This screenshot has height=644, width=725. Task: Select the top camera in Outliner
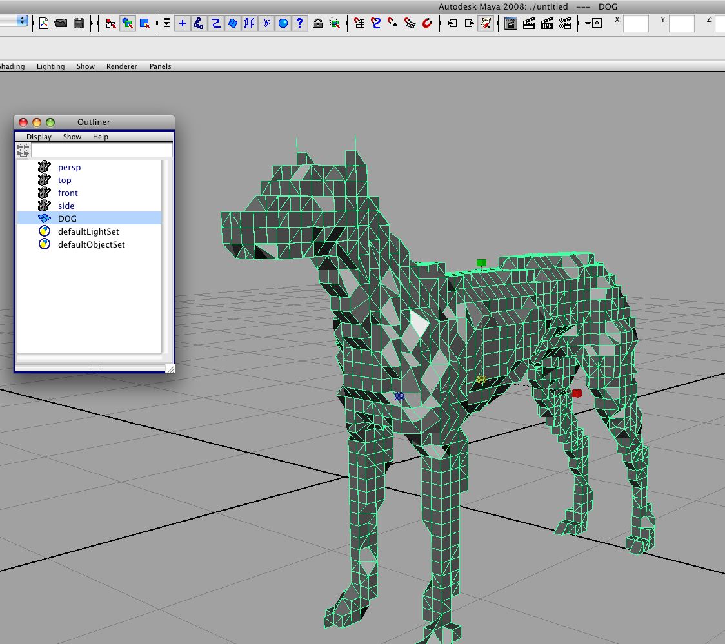[x=89, y=180]
